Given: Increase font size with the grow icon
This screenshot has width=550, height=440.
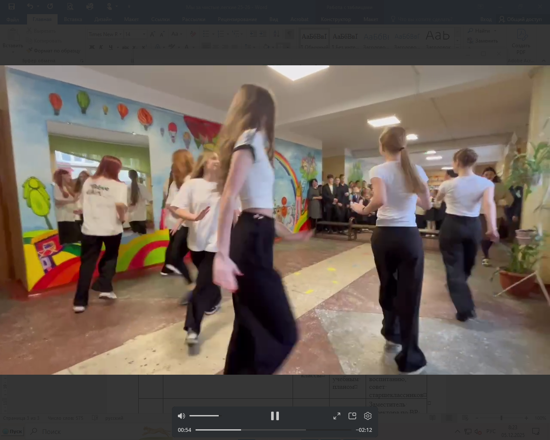Looking at the screenshot, I should point(153,34).
